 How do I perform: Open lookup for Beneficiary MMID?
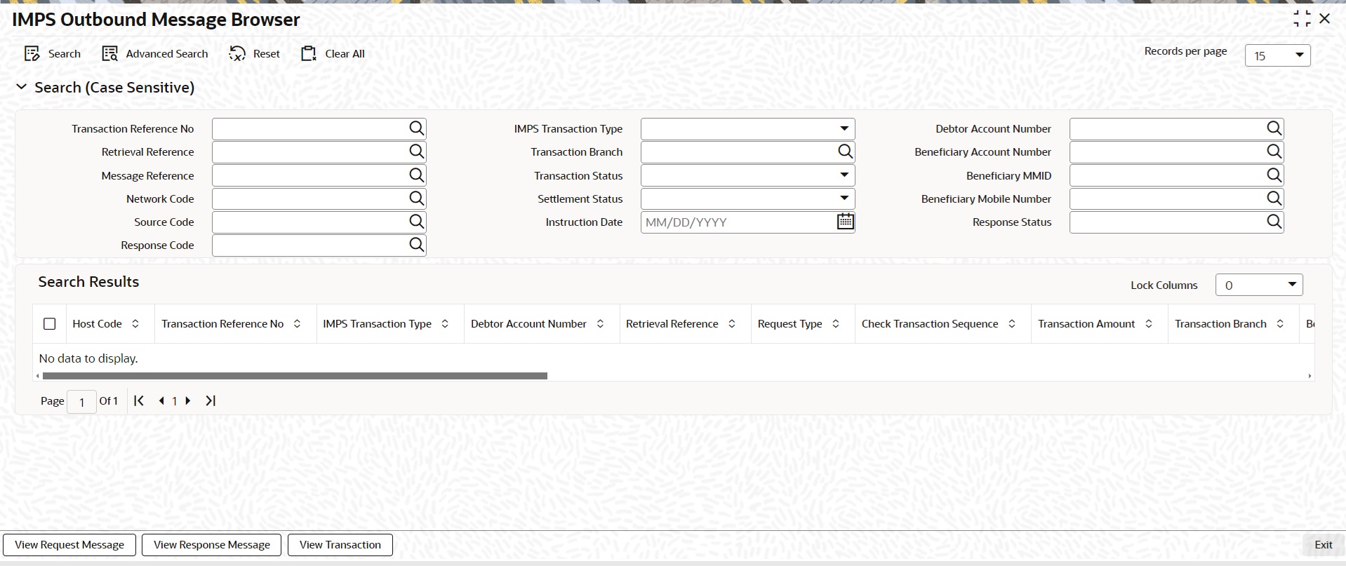click(1274, 175)
